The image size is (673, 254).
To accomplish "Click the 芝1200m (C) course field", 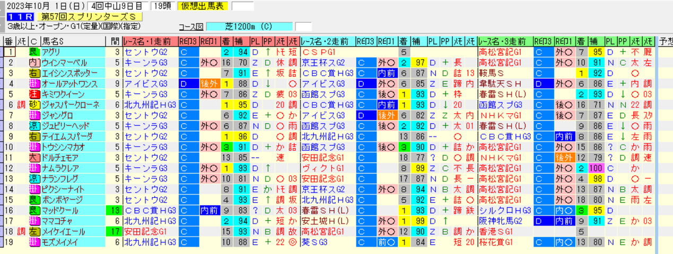I will click(x=249, y=26).
